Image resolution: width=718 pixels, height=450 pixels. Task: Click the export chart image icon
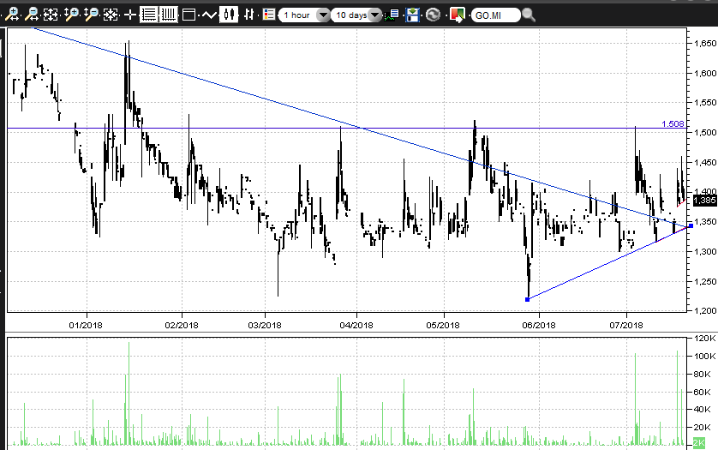[x=458, y=15]
